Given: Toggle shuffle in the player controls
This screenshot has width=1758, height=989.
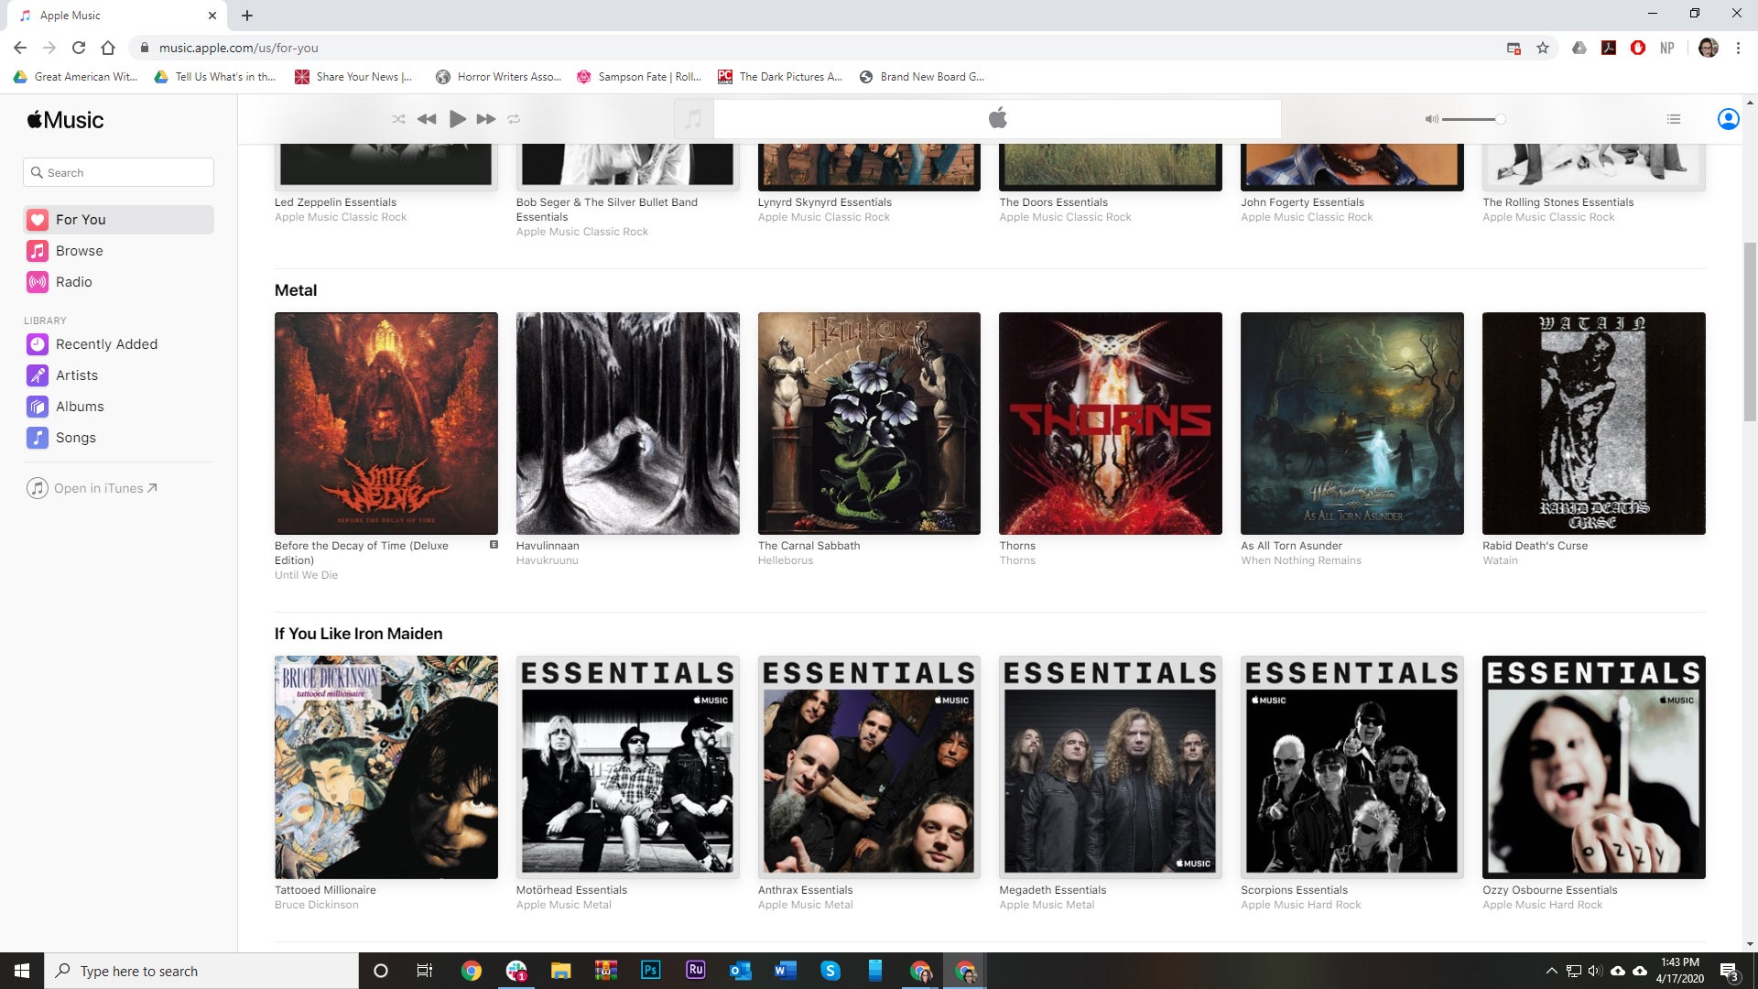Looking at the screenshot, I should (x=398, y=119).
